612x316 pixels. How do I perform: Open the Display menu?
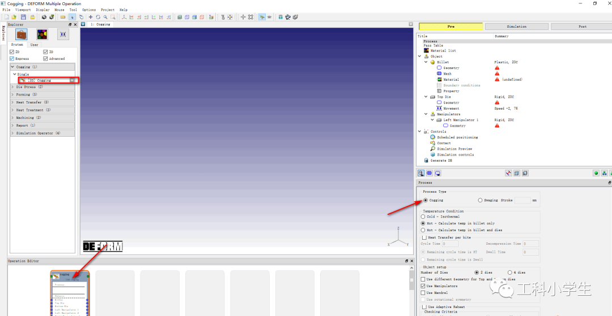click(x=42, y=10)
